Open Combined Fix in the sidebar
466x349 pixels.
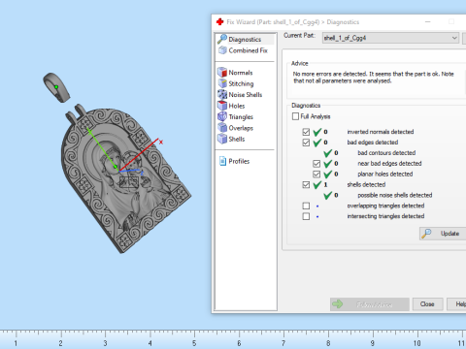point(243,50)
